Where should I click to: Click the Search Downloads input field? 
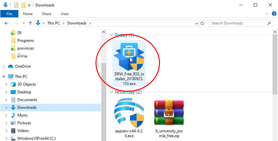coord(238,23)
